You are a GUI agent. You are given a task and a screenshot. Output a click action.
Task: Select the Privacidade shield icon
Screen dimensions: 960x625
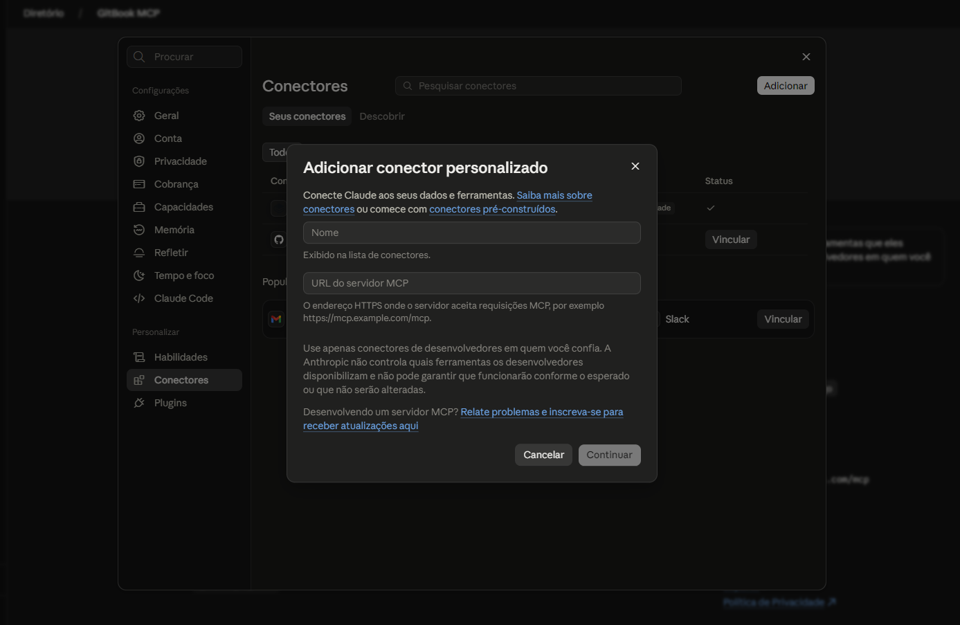[139, 161]
